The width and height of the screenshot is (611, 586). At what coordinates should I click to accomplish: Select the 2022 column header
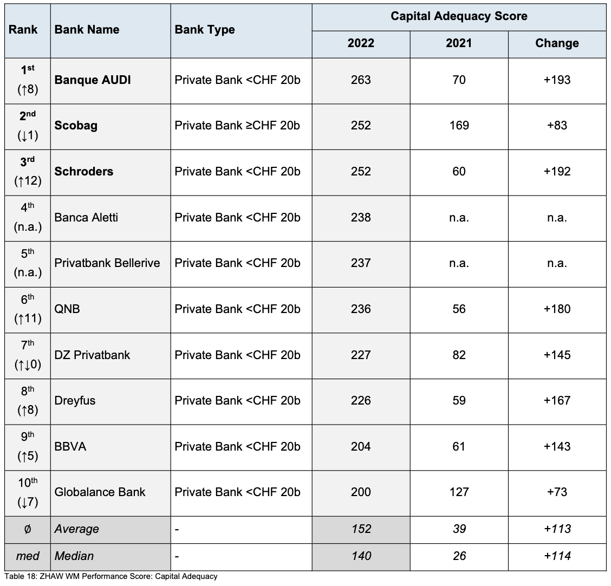click(x=361, y=43)
